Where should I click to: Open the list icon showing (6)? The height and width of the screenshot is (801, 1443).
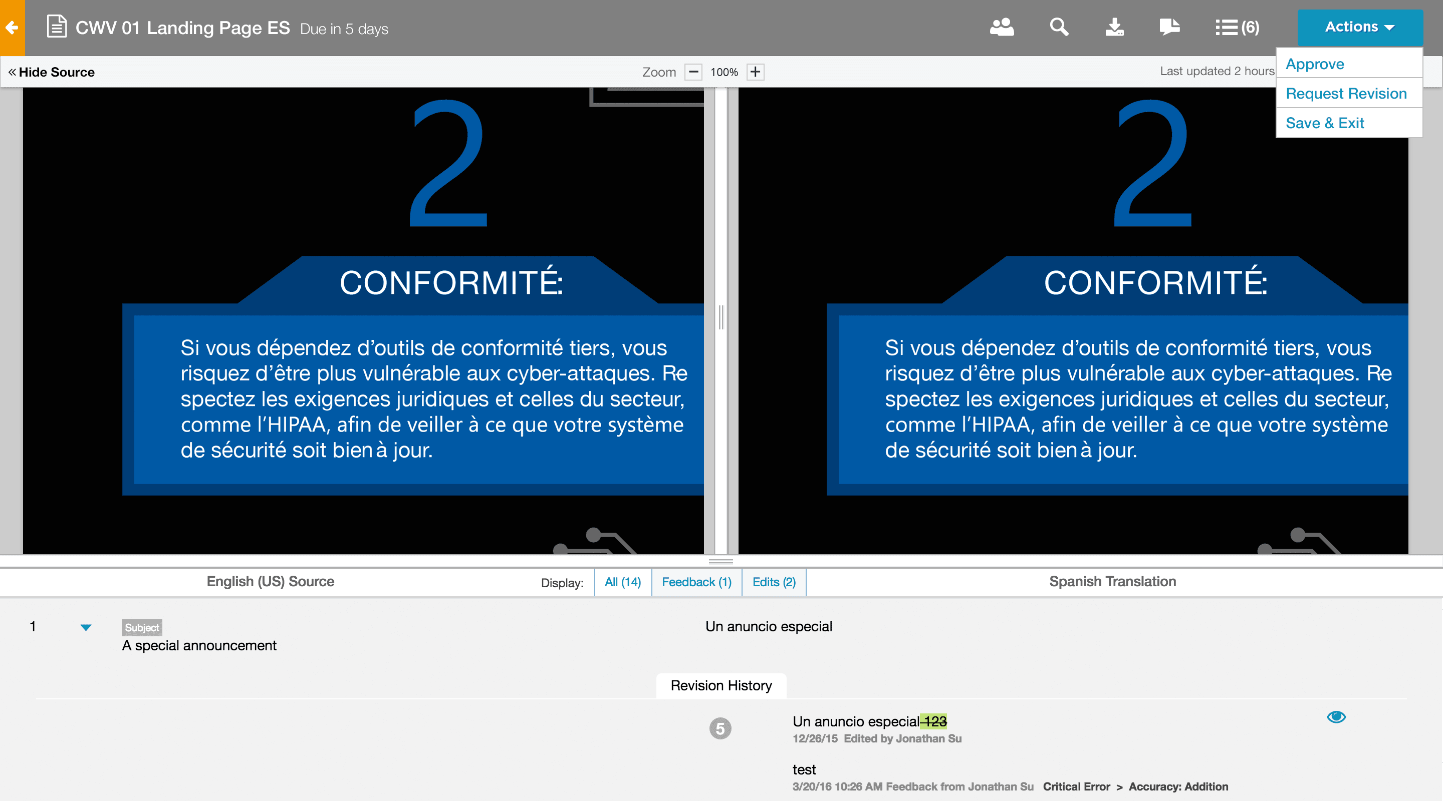coord(1237,28)
